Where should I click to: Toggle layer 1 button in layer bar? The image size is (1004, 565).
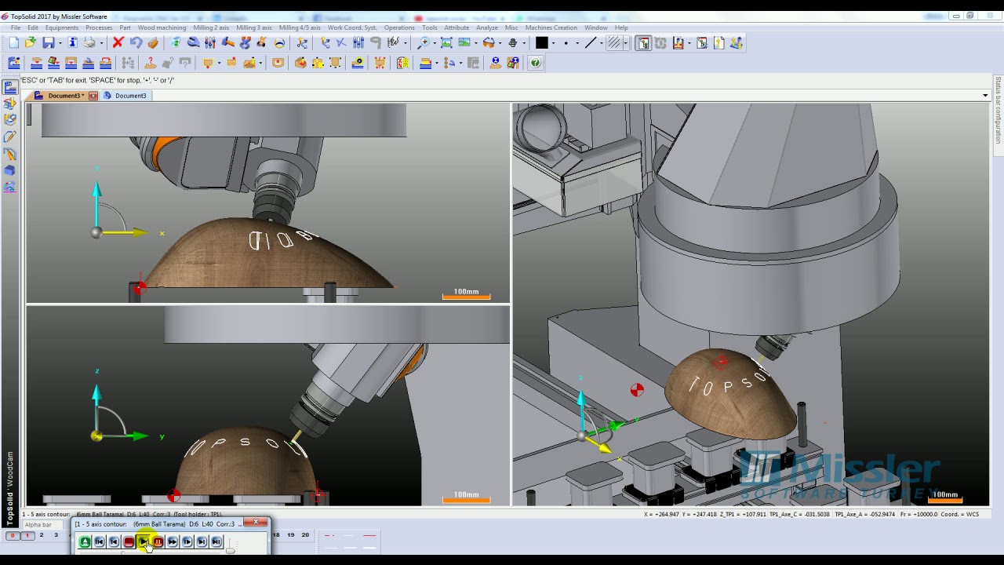click(x=27, y=535)
